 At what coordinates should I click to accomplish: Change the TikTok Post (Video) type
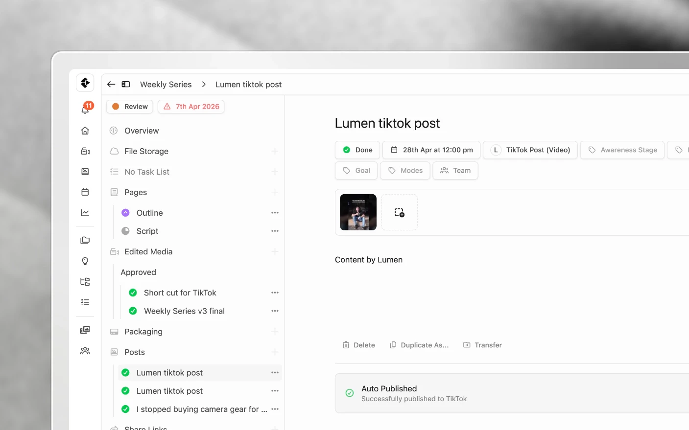tap(530, 150)
